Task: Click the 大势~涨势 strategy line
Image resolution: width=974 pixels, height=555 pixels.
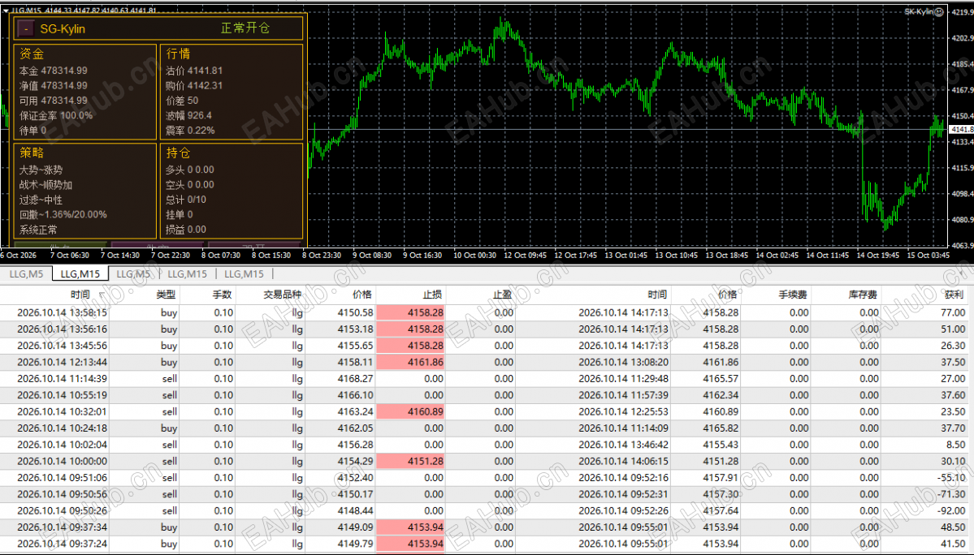Action: pos(41,170)
